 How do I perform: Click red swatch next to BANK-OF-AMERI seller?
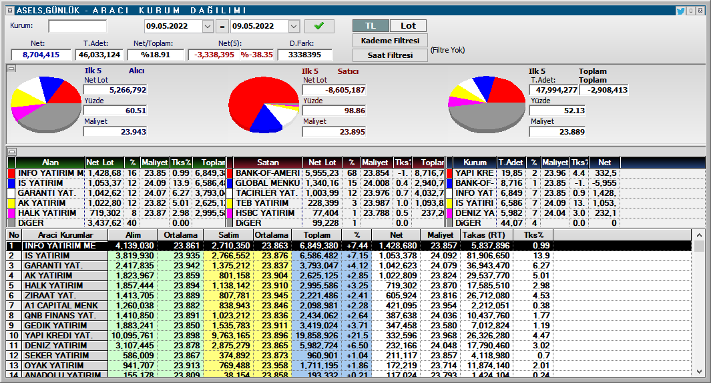(x=230, y=173)
